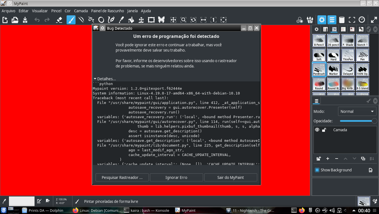The height and width of the screenshot is (214, 379).
Task: Select the Soft eraser brush
Action: coord(319,55)
